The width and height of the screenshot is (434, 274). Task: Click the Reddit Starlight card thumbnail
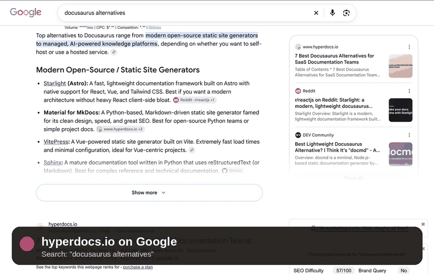401,110
